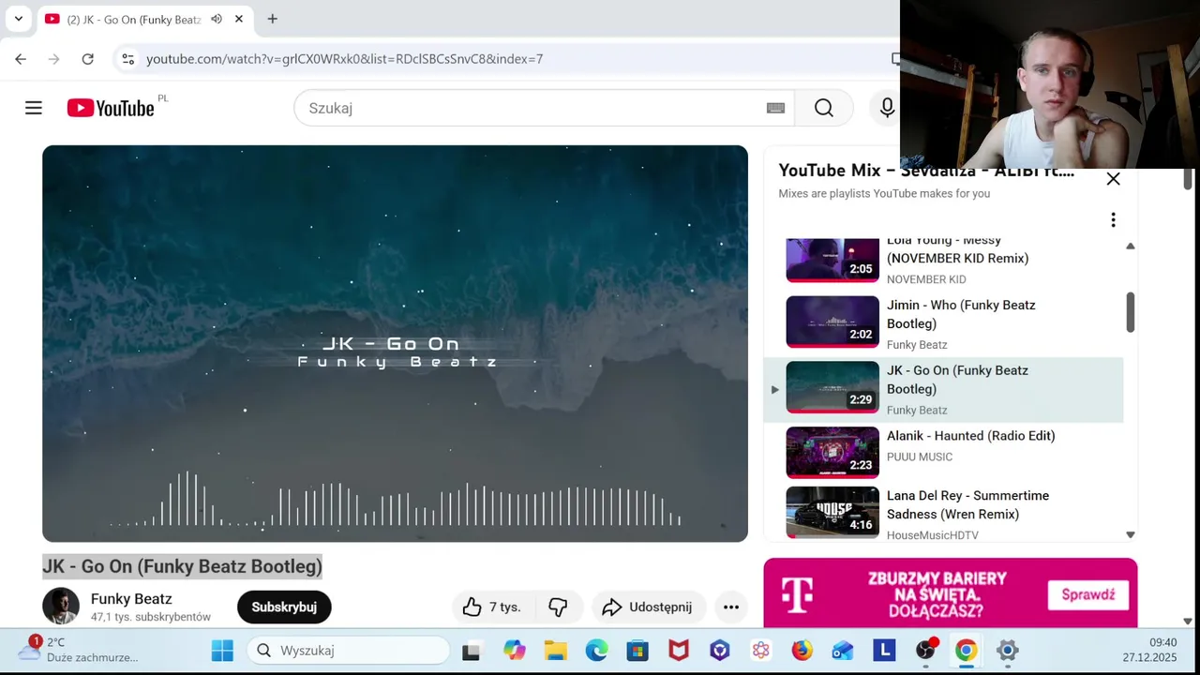Open Lola Young Messy thumbnail 2:05
The height and width of the screenshot is (675, 1200).
(x=832, y=260)
